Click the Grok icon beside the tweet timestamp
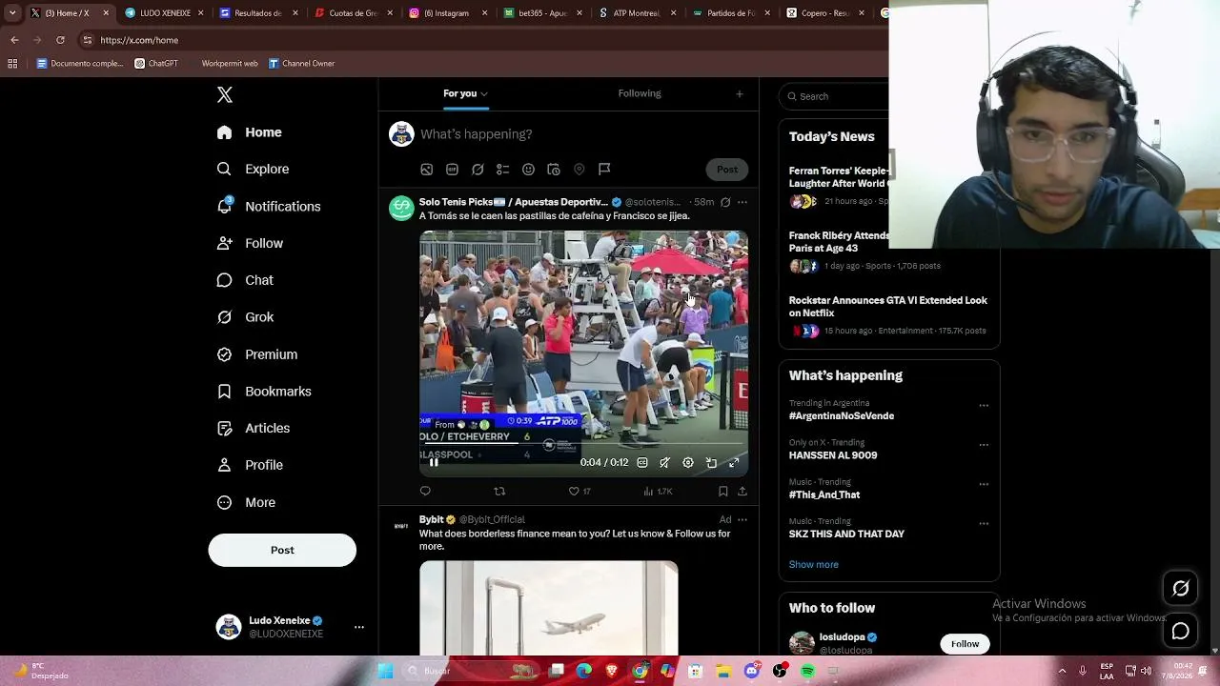1220x686 pixels. pos(725,202)
